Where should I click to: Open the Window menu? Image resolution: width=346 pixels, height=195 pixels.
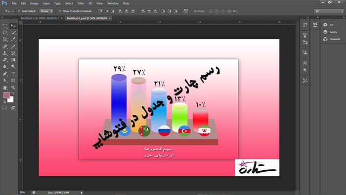tap(113, 3)
